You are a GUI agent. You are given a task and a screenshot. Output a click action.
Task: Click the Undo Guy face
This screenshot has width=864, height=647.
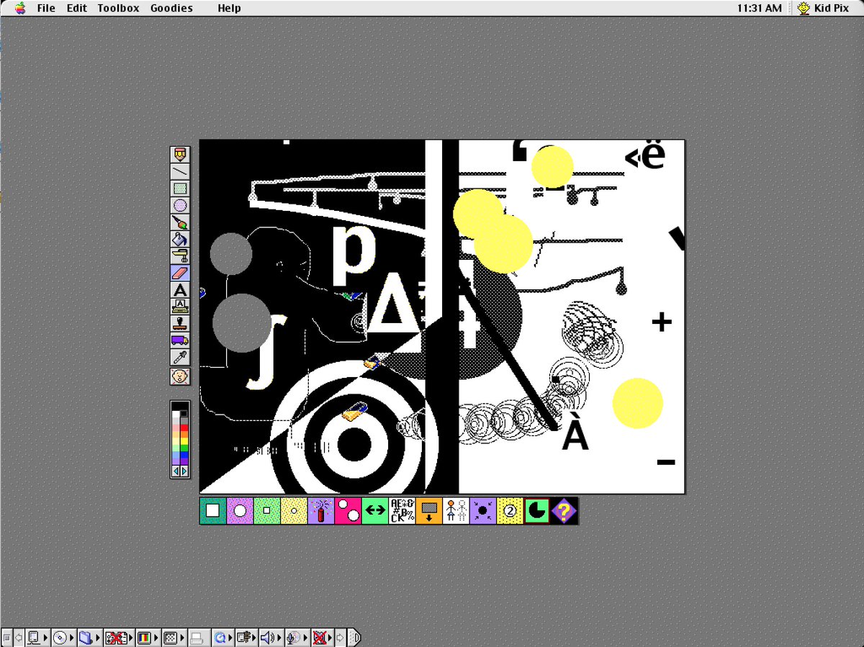[180, 376]
